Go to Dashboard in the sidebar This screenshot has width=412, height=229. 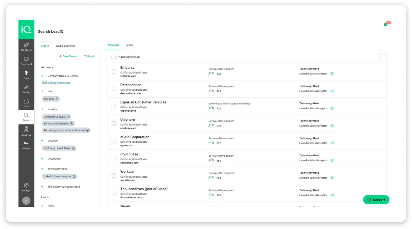(x=26, y=61)
